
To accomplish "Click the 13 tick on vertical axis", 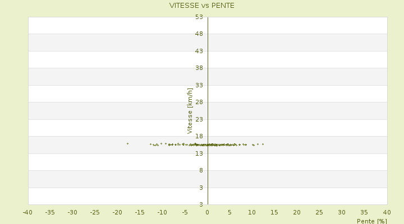I will pos(199,153).
